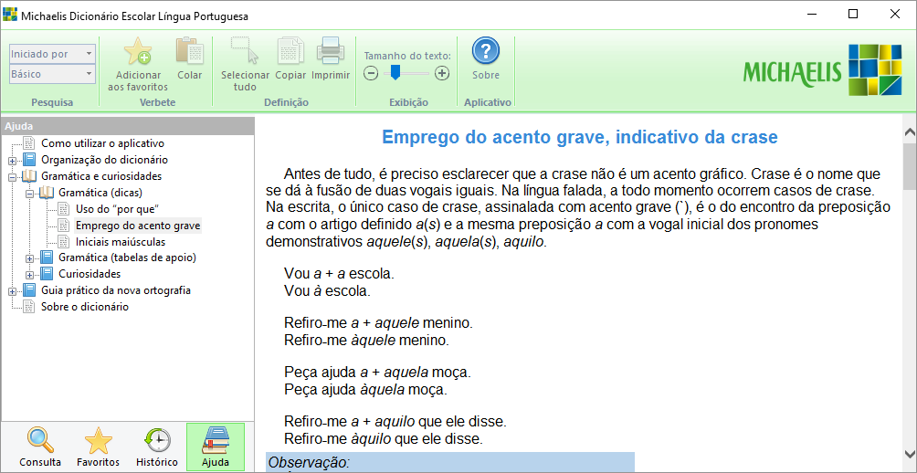Click page icon beside Emprego do acento grave
Viewport: 917px width, 473px height.
64,226
